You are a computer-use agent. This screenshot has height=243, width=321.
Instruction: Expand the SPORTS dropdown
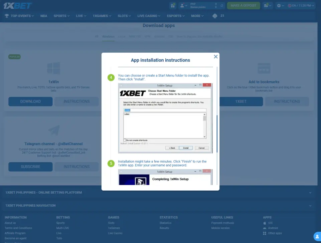[x=61, y=15]
